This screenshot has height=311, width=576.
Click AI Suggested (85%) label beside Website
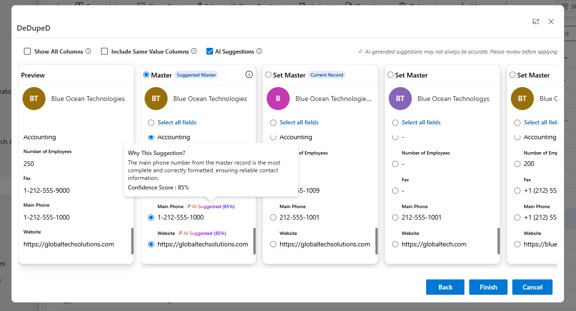205,233
